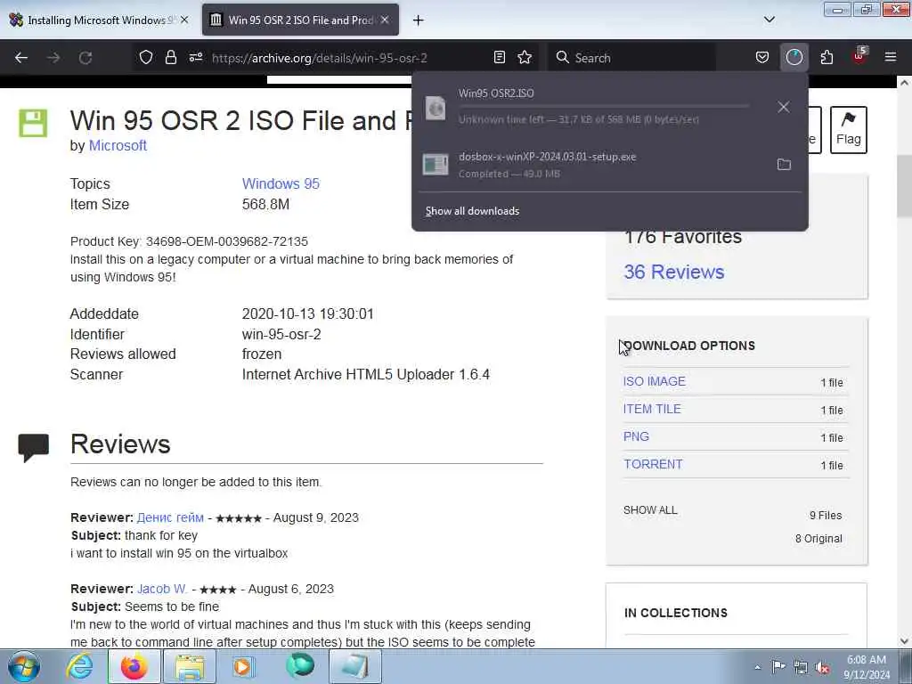This screenshot has width=912, height=684.
Task: Toggle reader view icon
Action: [x=499, y=57]
